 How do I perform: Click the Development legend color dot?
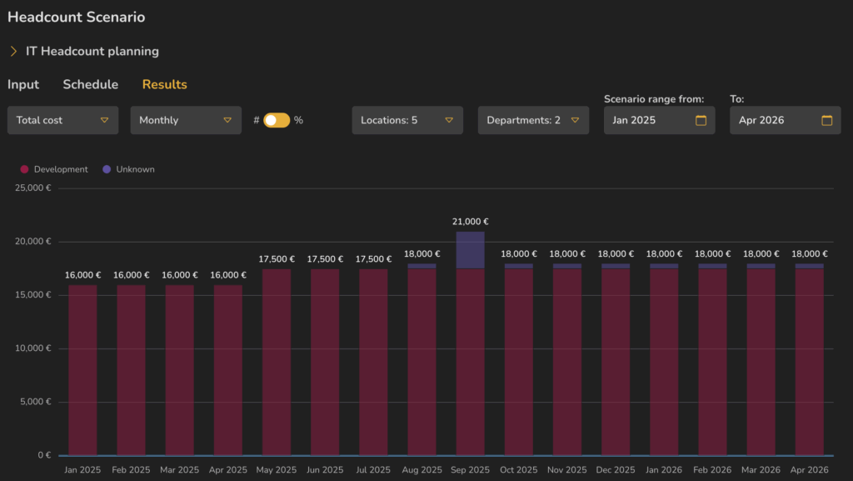tap(24, 169)
